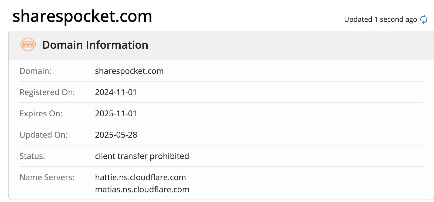
Task: Click the 'Updated On:' label
Action: point(43,135)
